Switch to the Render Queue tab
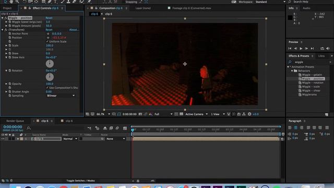 (x=15, y=121)
